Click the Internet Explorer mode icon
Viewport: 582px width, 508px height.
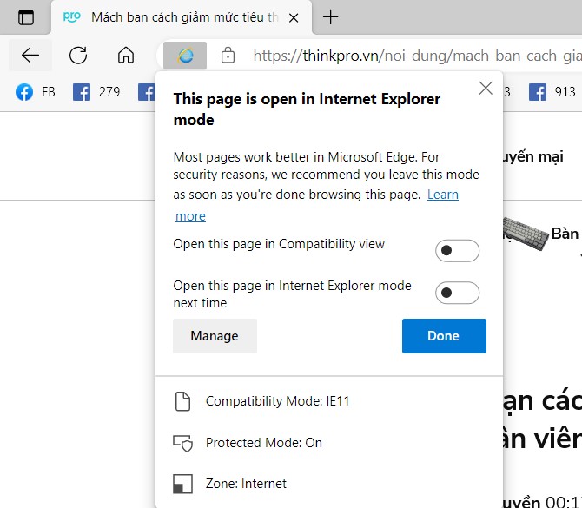(x=185, y=56)
